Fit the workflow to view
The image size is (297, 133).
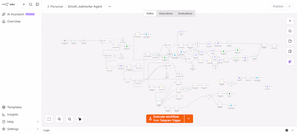49,119
